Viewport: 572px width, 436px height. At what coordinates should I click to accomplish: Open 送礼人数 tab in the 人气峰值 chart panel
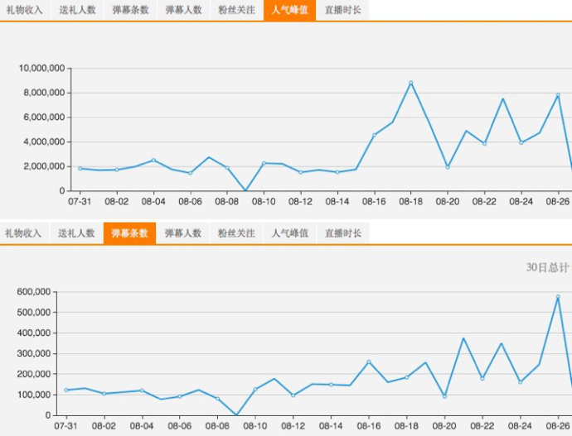click(x=77, y=10)
